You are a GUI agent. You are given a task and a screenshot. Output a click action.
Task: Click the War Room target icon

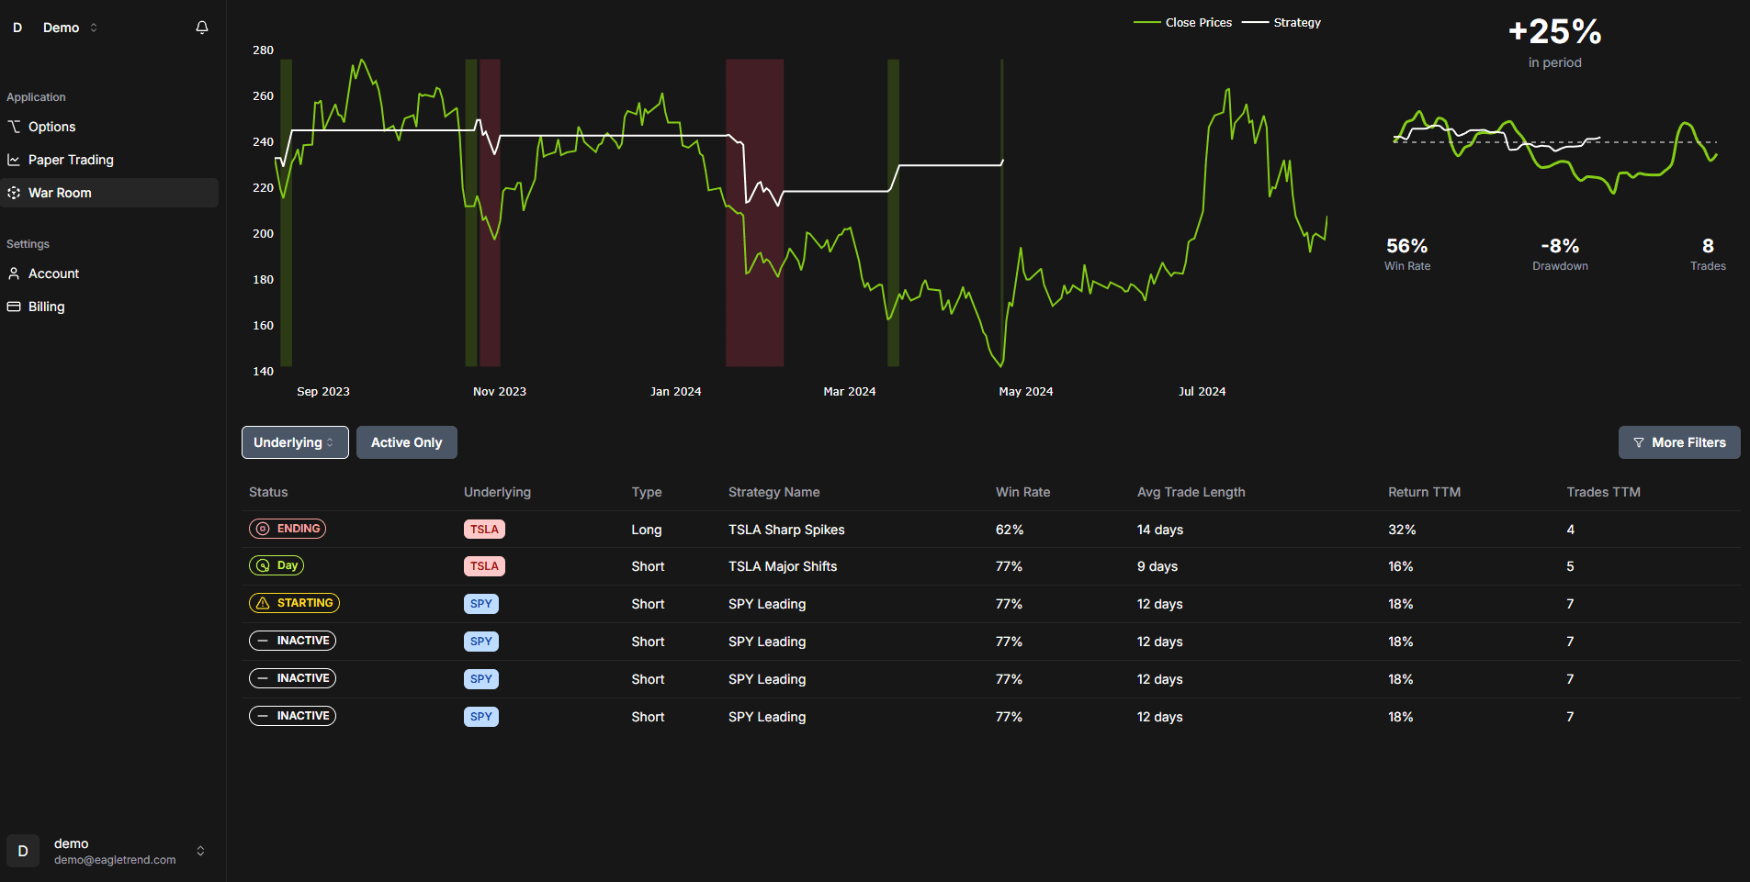tap(14, 193)
